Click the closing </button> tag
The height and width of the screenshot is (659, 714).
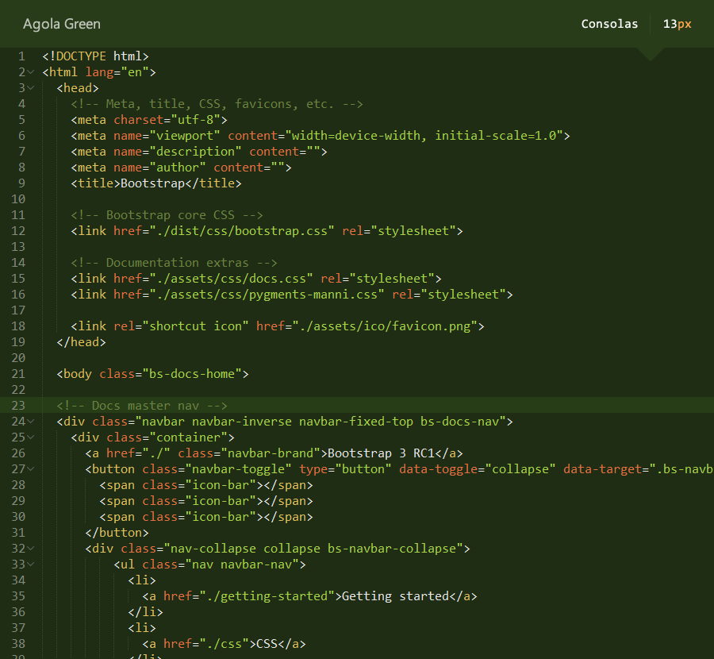(117, 533)
